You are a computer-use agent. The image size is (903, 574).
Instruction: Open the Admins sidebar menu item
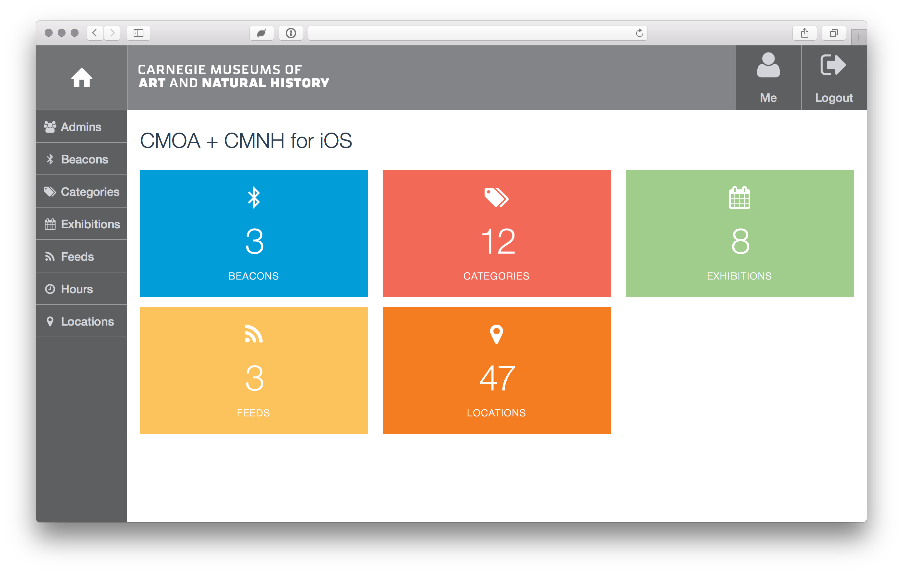point(81,127)
